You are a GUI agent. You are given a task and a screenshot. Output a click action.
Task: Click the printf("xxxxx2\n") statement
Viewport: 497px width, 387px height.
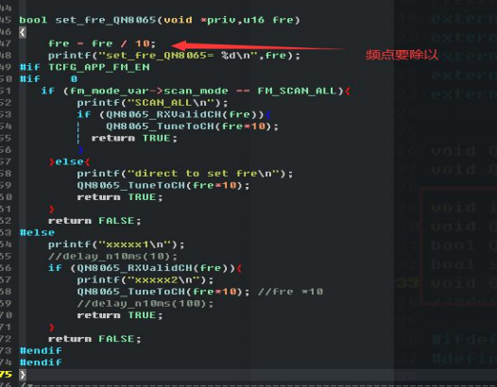click(x=146, y=280)
